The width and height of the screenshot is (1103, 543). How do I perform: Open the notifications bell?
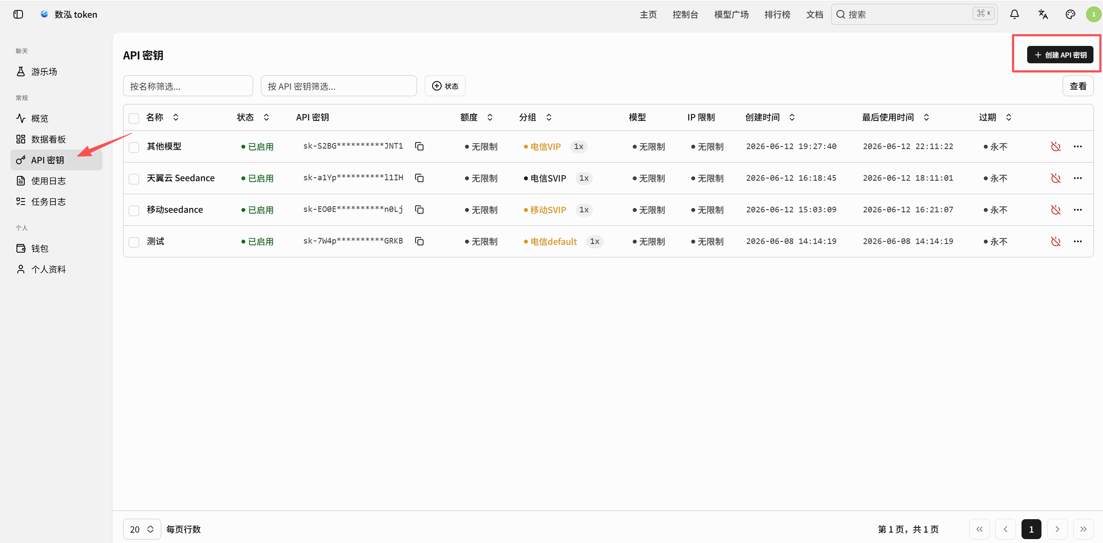click(x=1015, y=14)
